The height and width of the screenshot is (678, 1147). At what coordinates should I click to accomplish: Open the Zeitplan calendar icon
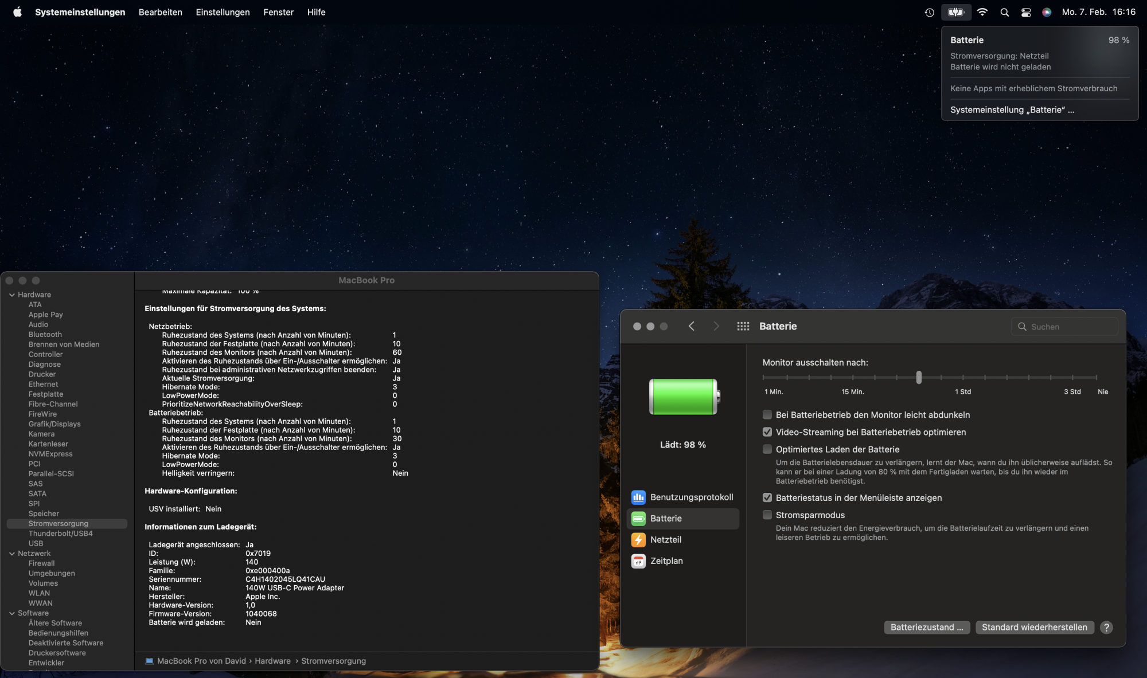tap(638, 561)
